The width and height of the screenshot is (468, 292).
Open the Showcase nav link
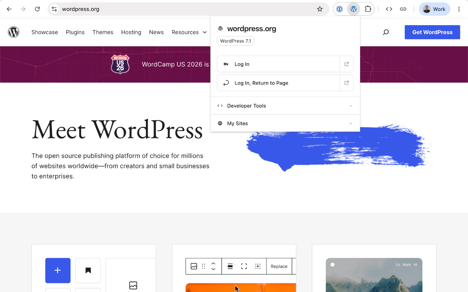coord(45,32)
